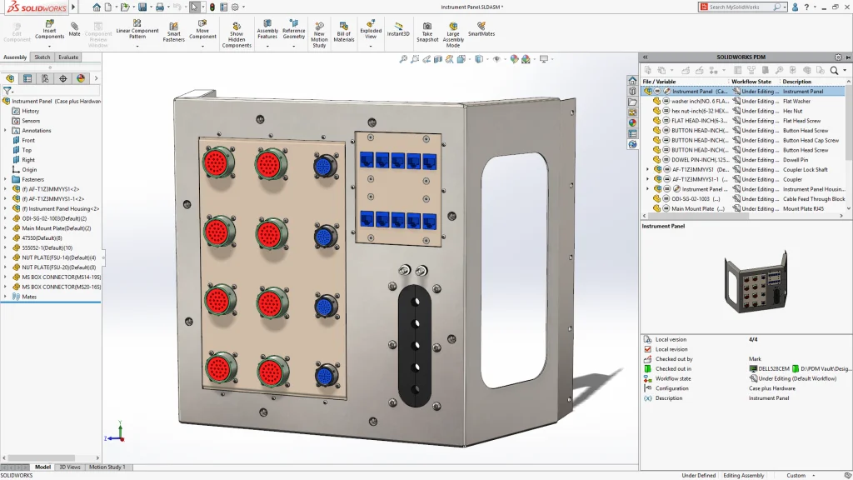Activate the SmartMates tool
Image resolution: width=853 pixels, height=480 pixels.
point(481,27)
